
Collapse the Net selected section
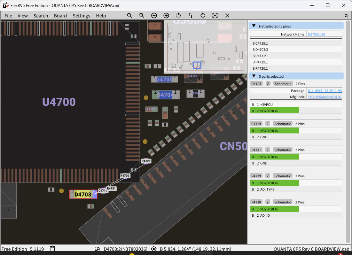[254, 26]
